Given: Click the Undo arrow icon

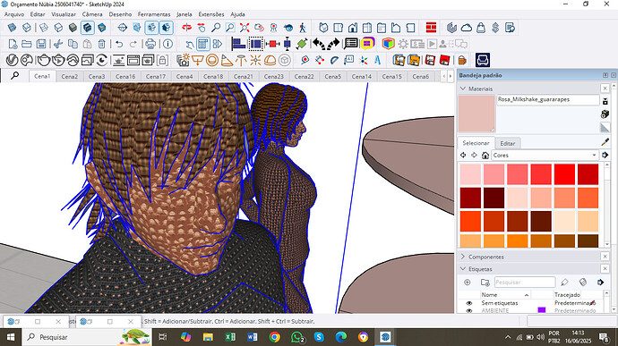Looking at the screenshot, I should (x=119, y=44).
